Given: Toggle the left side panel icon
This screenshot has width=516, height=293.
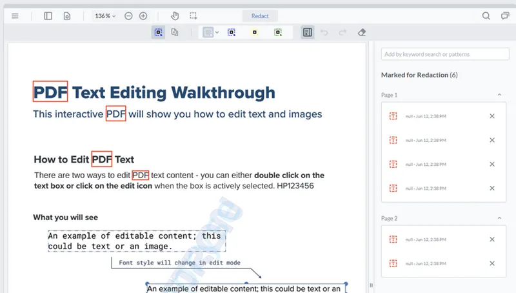Looking at the screenshot, I should coord(48,15).
